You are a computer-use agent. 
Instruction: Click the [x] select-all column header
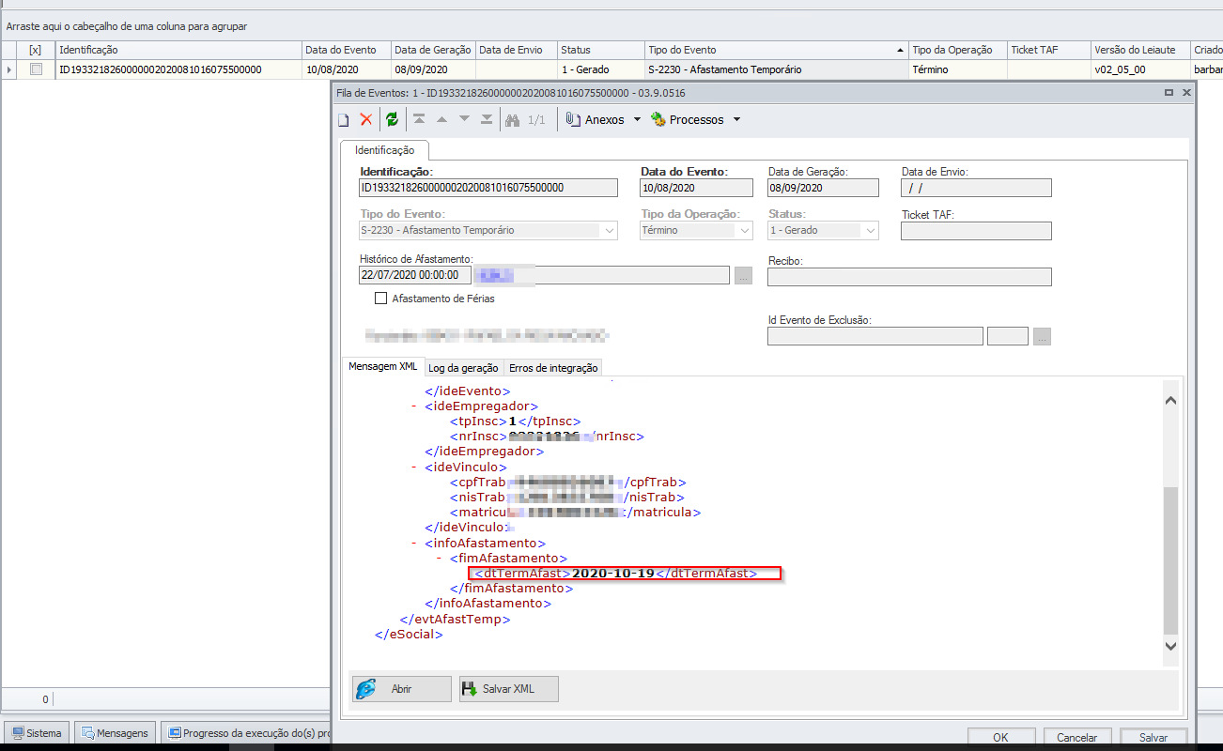(36, 50)
